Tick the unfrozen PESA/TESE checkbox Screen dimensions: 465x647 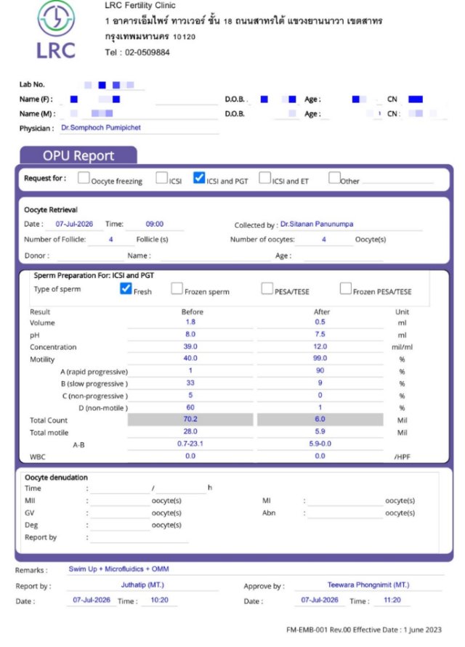267,288
